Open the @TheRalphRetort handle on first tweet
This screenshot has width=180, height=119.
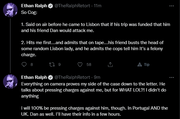coord(72,6)
